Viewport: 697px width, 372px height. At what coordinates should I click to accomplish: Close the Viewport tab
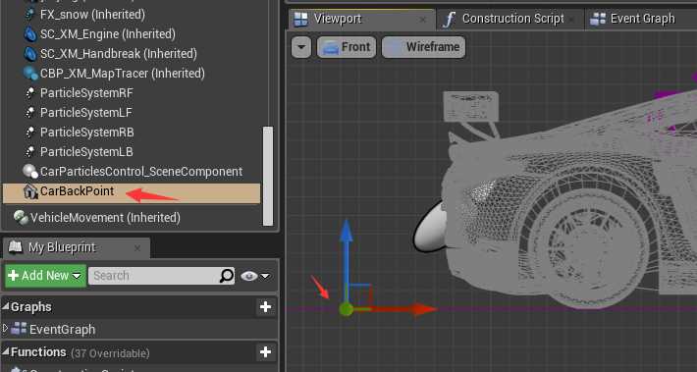pos(423,20)
